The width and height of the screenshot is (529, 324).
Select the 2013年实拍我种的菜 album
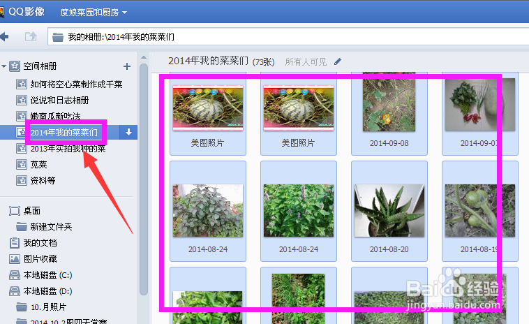point(68,149)
